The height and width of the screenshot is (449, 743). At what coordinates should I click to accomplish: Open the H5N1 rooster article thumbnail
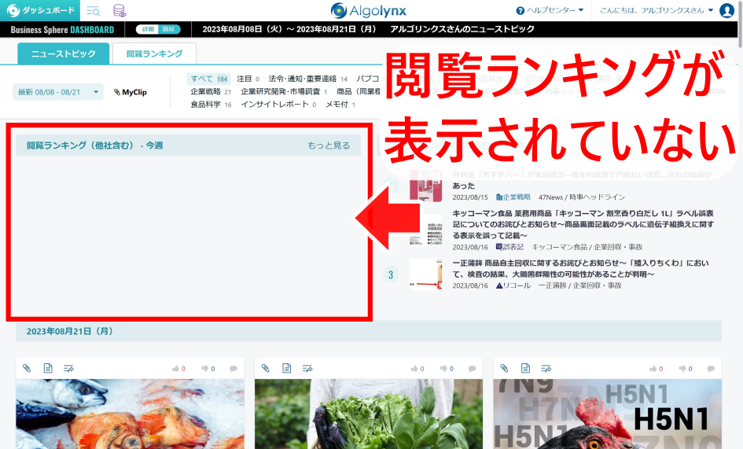607,414
